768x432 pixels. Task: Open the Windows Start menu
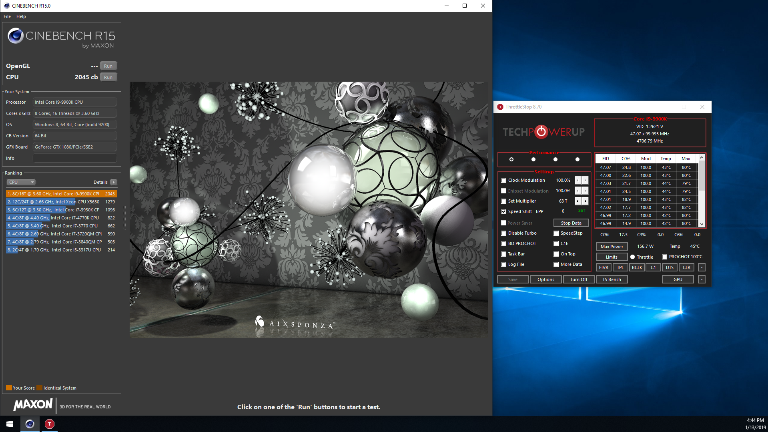10,424
